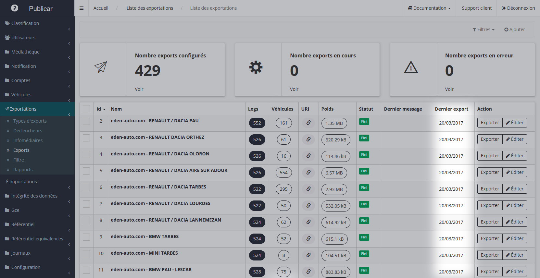The image size is (540, 278).
Task: Click the Médiathèque folder icon in sidebar
Action: [7, 52]
